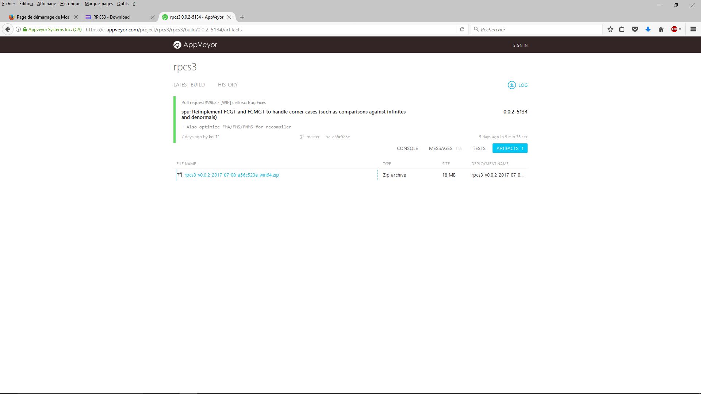Open the MESSAGES tab
Viewport: 701px width, 394px height.
tap(440, 148)
